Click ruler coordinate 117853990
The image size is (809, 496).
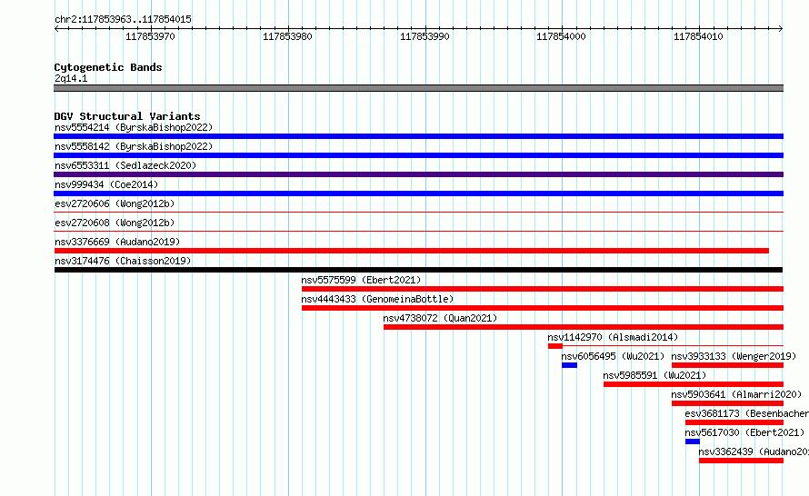(424, 36)
